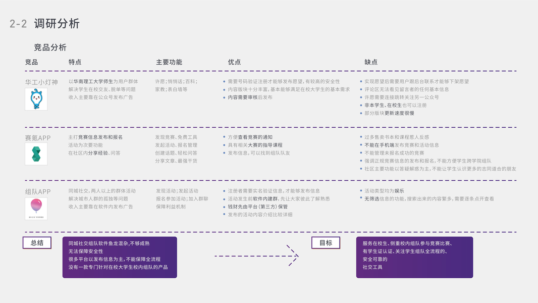Screen dimensions: 538x303
Task: Click the 华工小灯神 lightbulb mascot icon
Action: tap(36, 99)
